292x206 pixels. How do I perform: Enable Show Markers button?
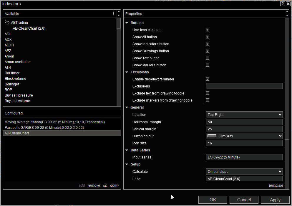click(x=208, y=65)
